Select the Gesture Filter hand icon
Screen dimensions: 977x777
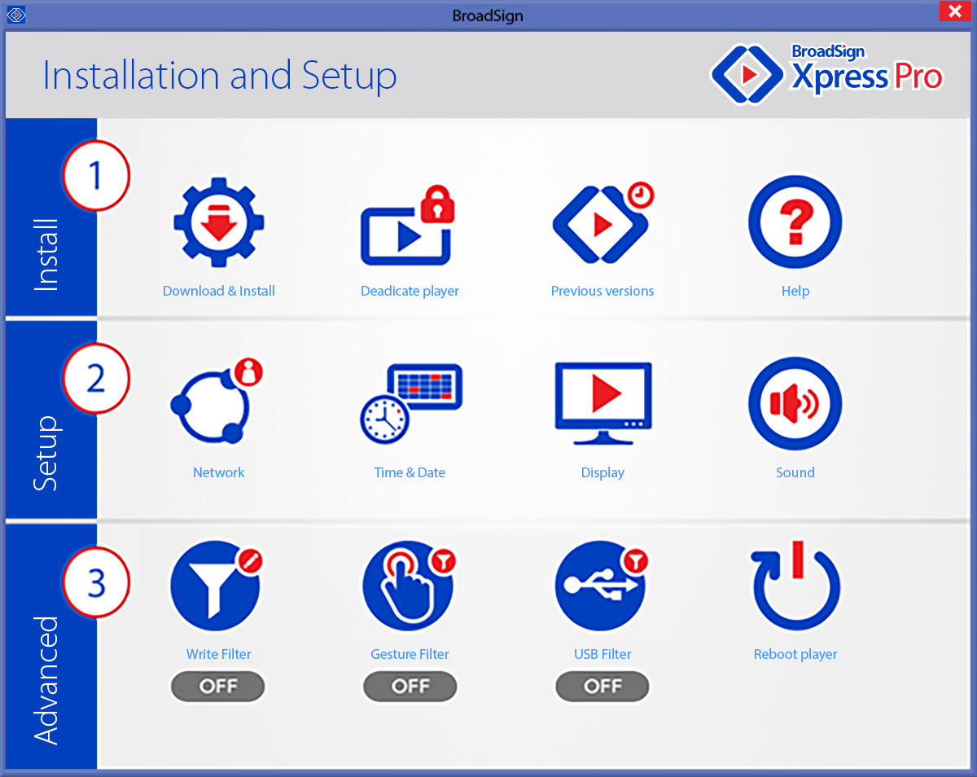[x=410, y=586]
